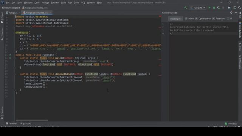Click the kotlinDecompiled breadcrumb
This screenshot has width=242, height=136.
point(11,8)
